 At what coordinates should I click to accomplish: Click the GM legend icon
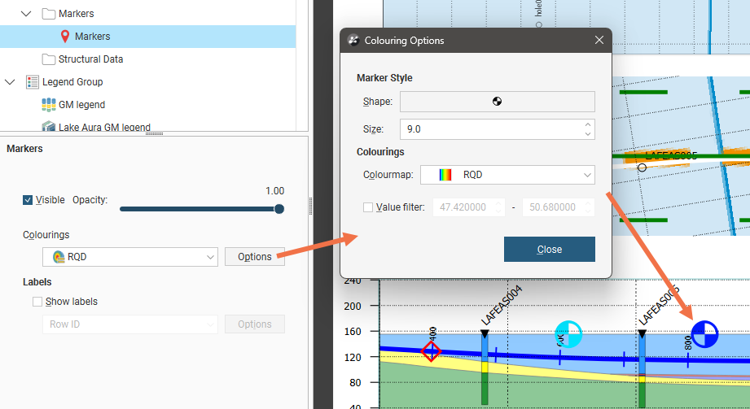(x=48, y=105)
